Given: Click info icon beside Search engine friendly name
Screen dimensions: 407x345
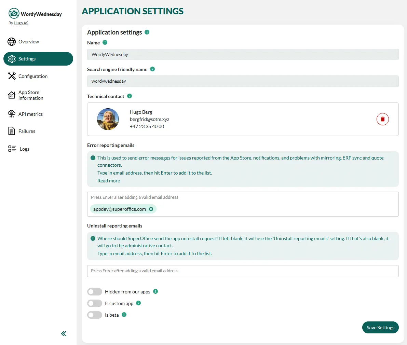Looking at the screenshot, I should coord(152,69).
